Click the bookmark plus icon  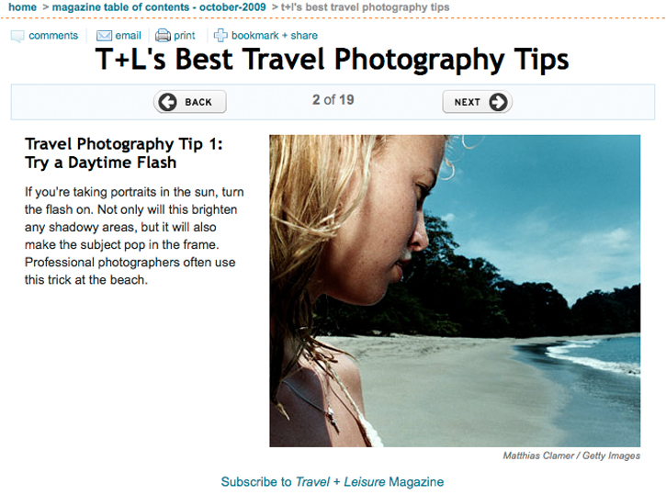click(220, 35)
